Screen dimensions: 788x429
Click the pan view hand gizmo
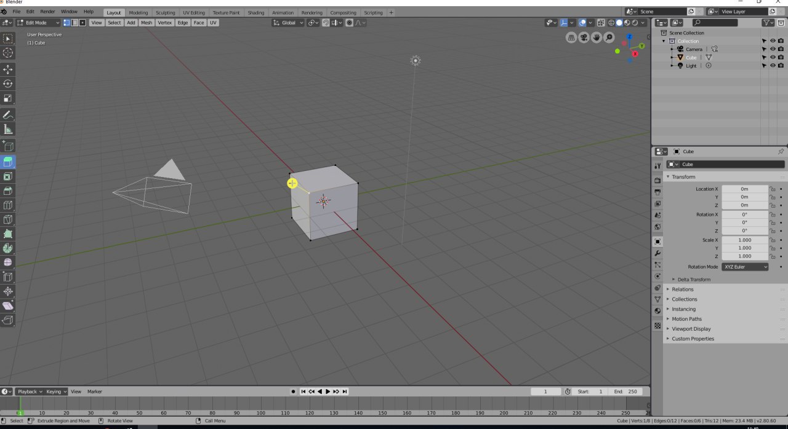597,37
